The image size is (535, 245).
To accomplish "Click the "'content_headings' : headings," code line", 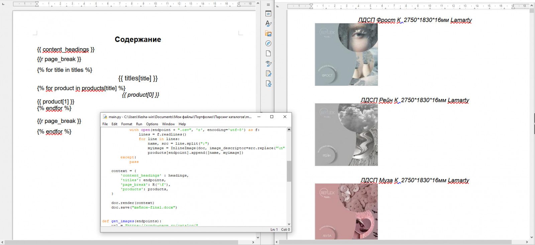I will pyautogui.click(x=154, y=175).
